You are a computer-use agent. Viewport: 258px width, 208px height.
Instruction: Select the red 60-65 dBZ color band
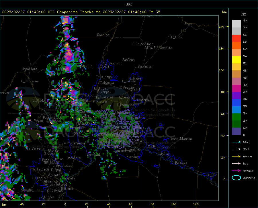(x=236, y=38)
